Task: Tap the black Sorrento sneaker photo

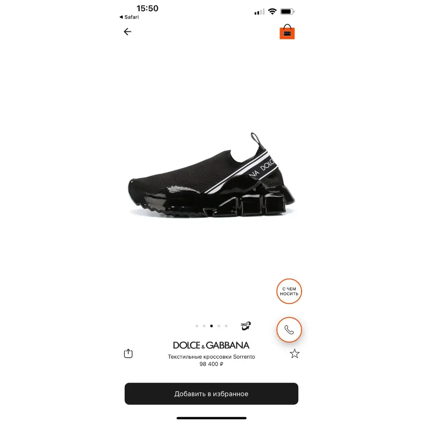Action: 211,175
